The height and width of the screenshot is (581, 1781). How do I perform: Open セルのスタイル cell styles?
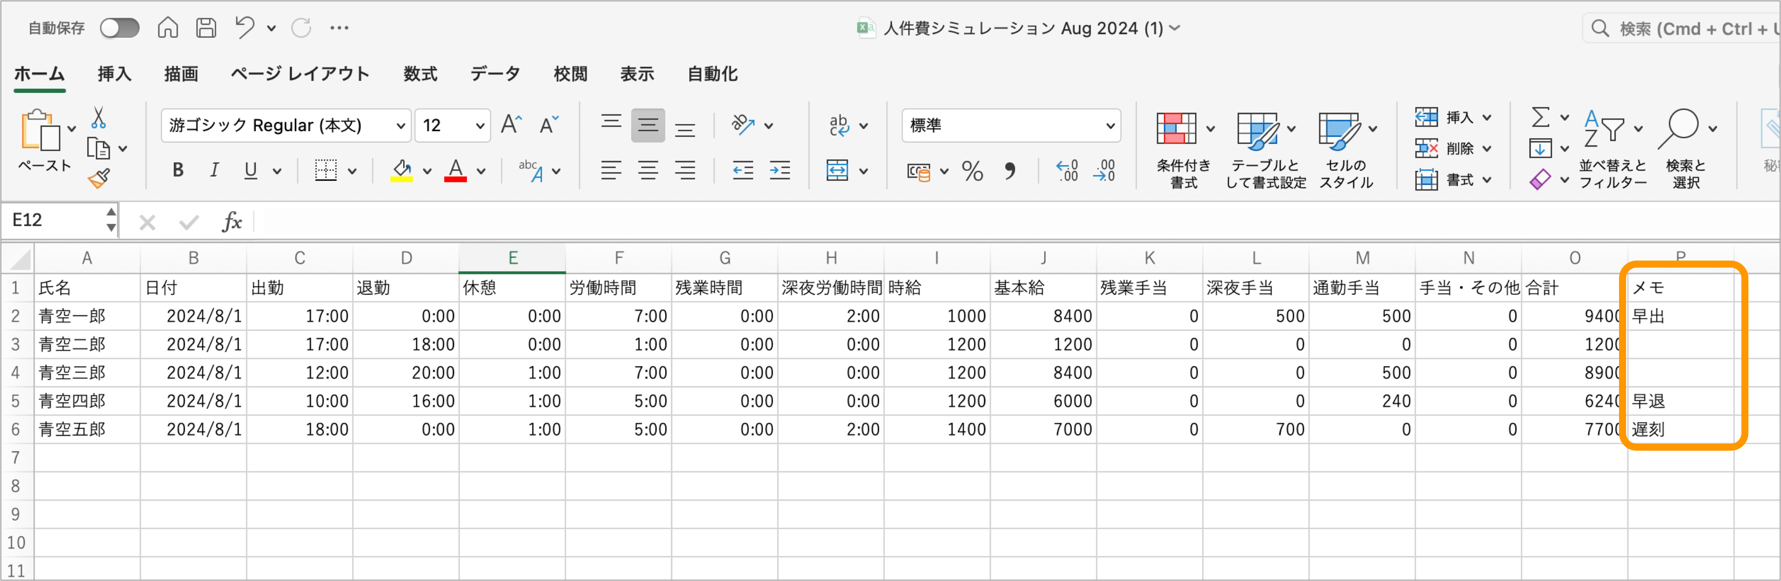click(x=1347, y=150)
